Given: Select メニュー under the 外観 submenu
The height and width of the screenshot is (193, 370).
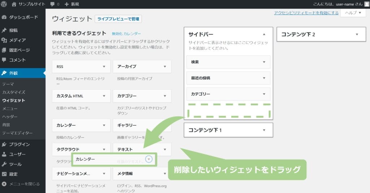Looking at the screenshot, I should (10, 108).
